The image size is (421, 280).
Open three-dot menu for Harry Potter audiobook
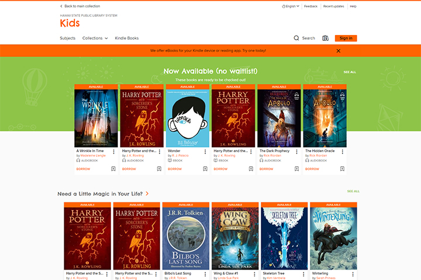[x=159, y=152]
